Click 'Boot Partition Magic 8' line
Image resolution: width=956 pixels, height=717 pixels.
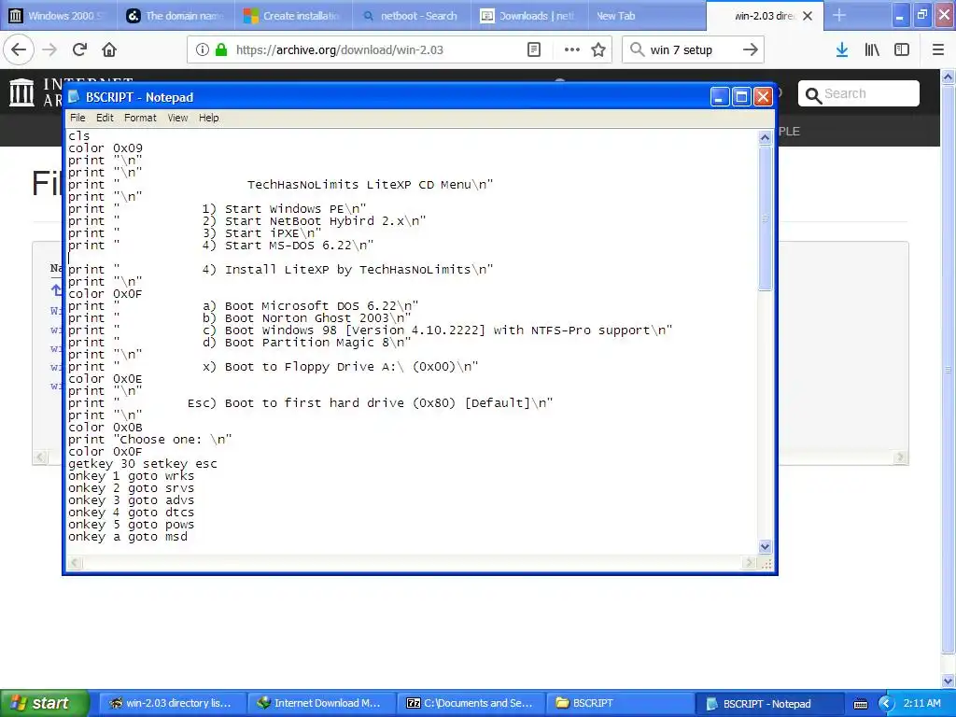click(240, 343)
